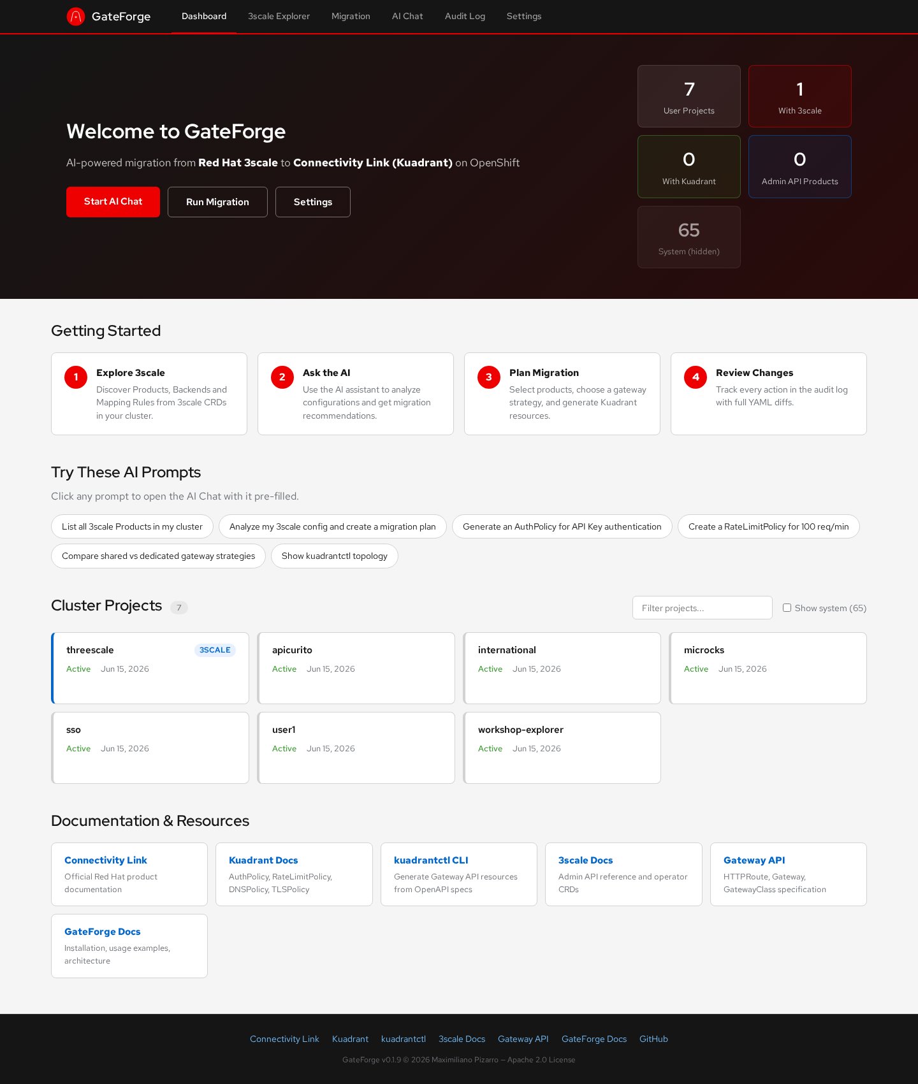The image size is (918, 1084).
Task: Select the System (hidden) stat card
Action: point(689,237)
